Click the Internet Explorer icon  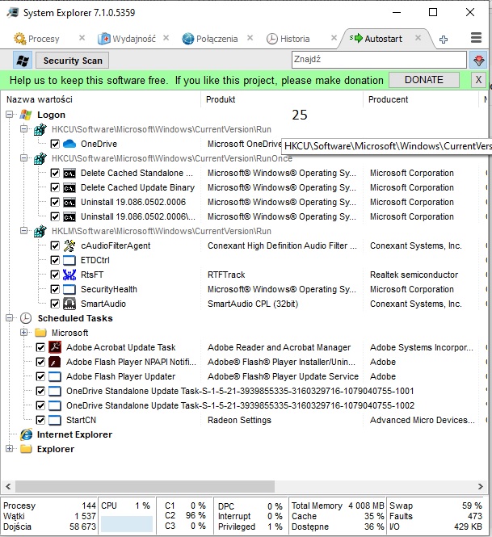26,434
